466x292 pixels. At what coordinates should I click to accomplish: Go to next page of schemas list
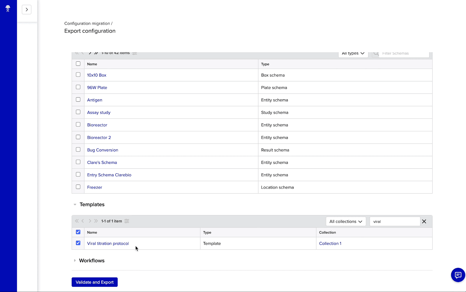[90, 53]
